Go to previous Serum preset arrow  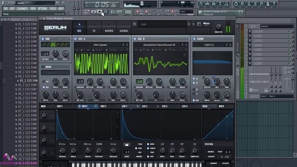tap(189, 24)
